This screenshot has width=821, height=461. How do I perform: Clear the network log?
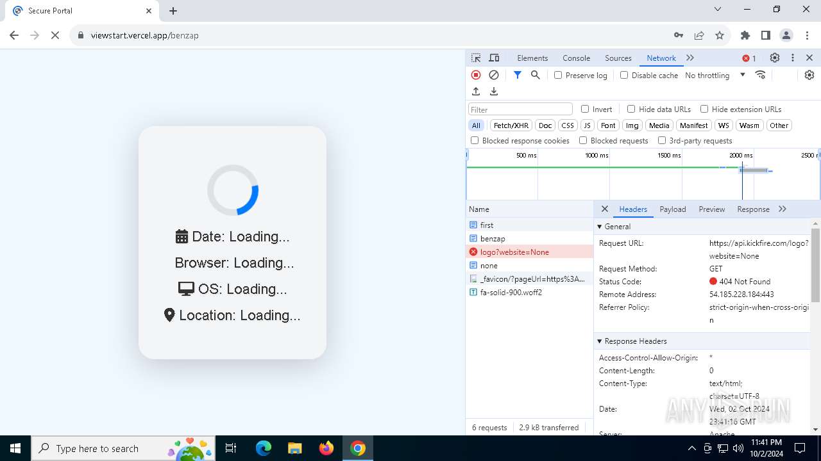[494, 75]
